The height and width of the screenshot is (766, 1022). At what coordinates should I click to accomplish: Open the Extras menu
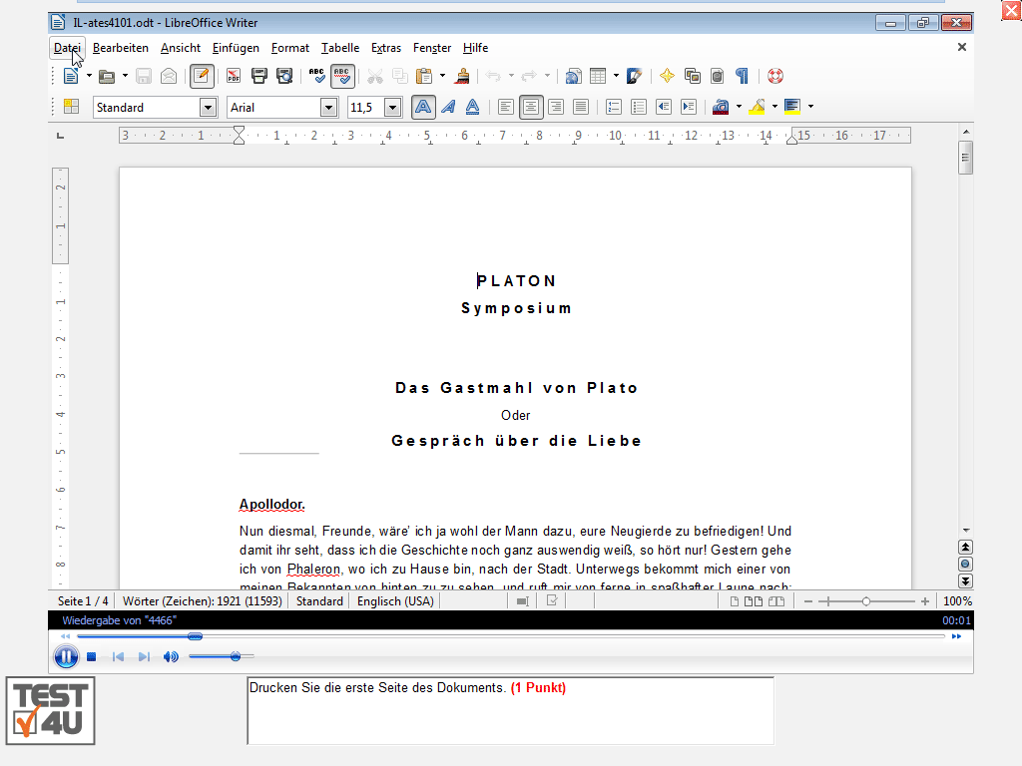386,48
